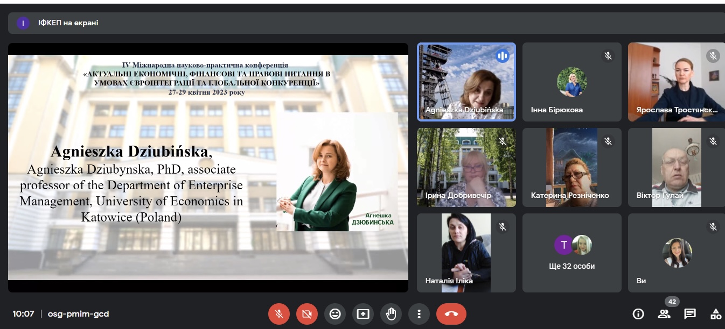Viewport: 725px width, 329px height.
Task: Select Інна Бірюкова's participant tile
Action: (572, 82)
